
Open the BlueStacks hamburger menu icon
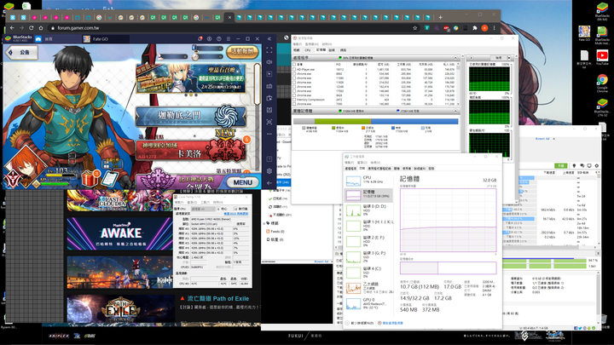coord(229,38)
